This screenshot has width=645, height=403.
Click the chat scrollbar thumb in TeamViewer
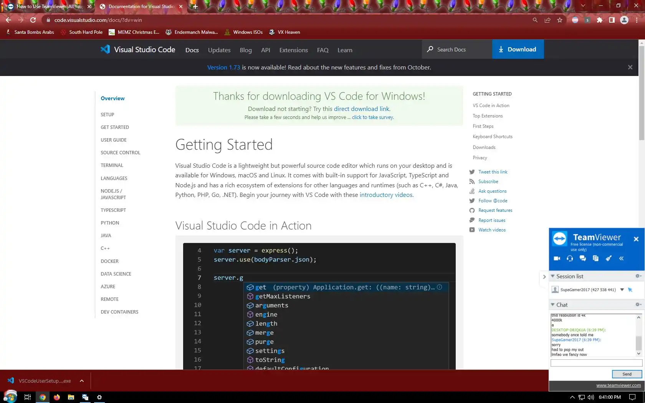(638, 343)
